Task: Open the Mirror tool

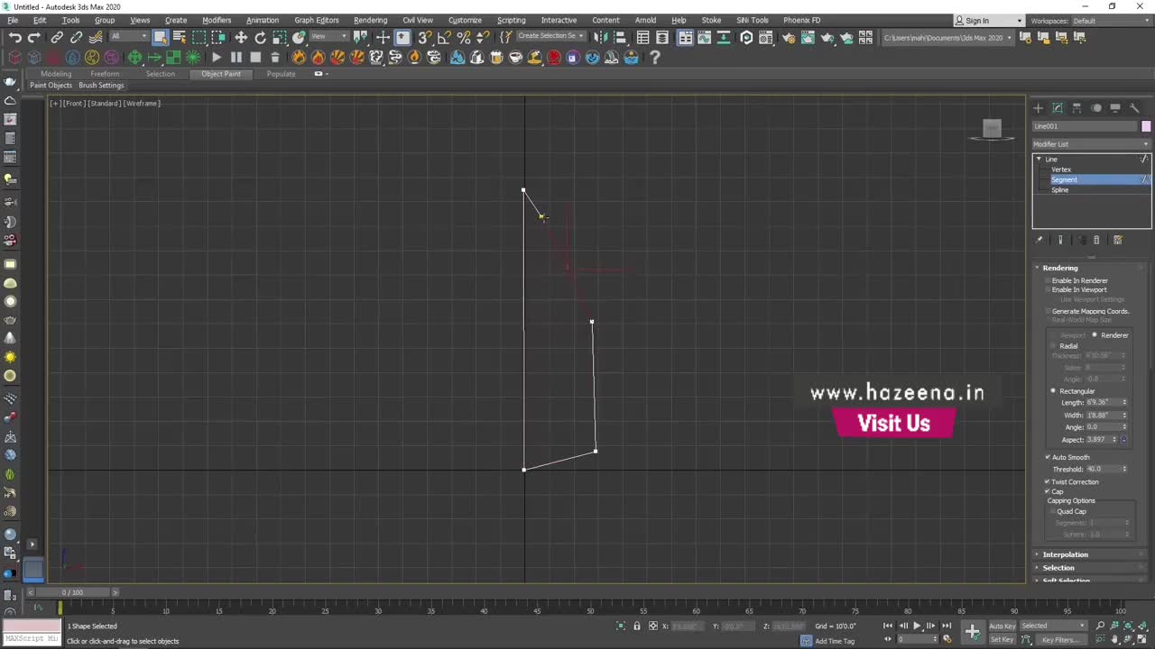Action: coord(600,37)
